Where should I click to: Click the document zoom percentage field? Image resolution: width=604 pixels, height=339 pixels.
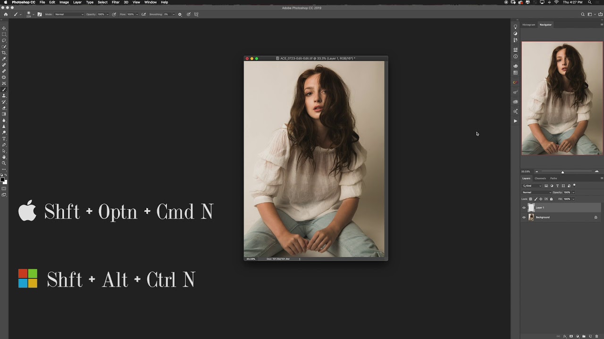251,258
